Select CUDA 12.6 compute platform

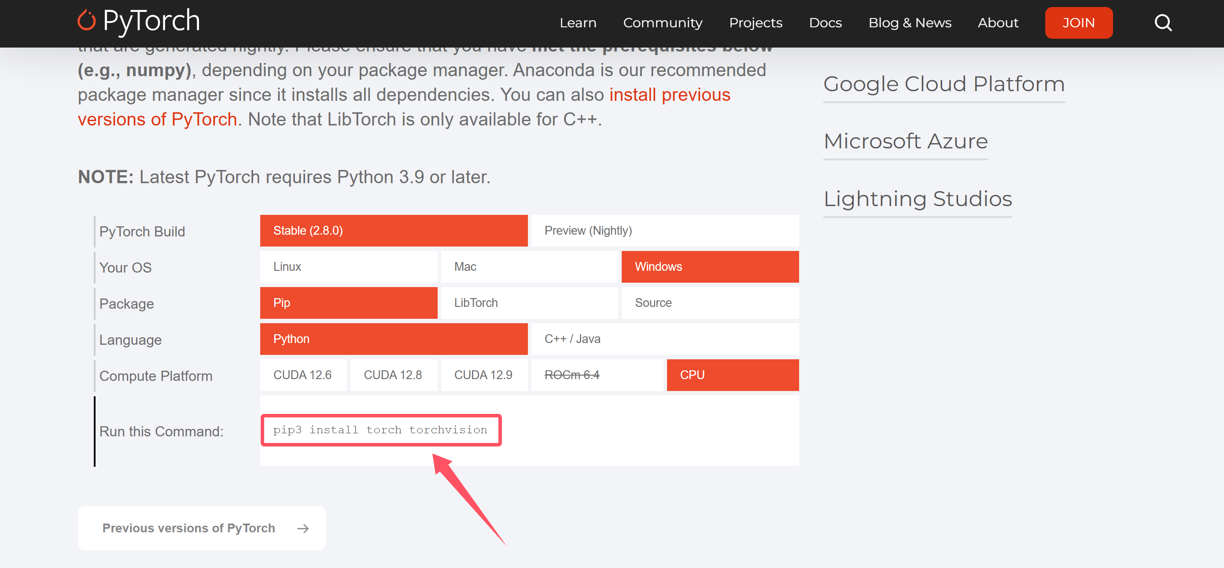(x=302, y=375)
